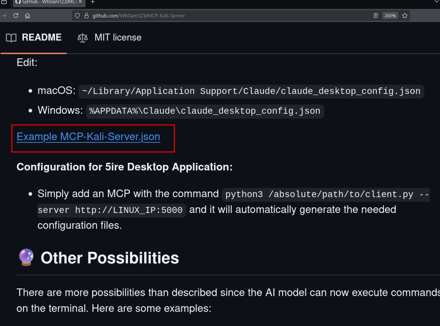Show site security padlock info
440x326 pixels.
(86, 16)
